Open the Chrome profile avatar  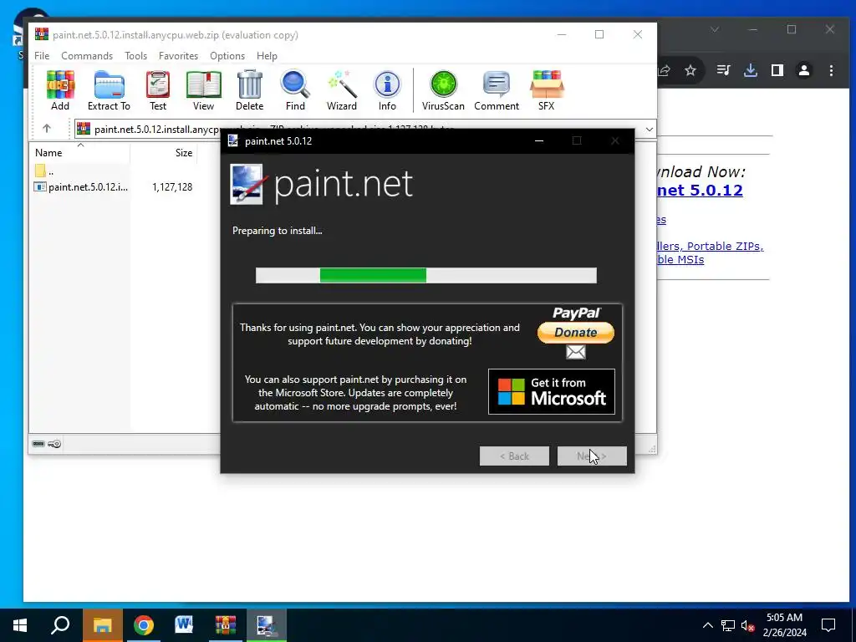point(804,70)
